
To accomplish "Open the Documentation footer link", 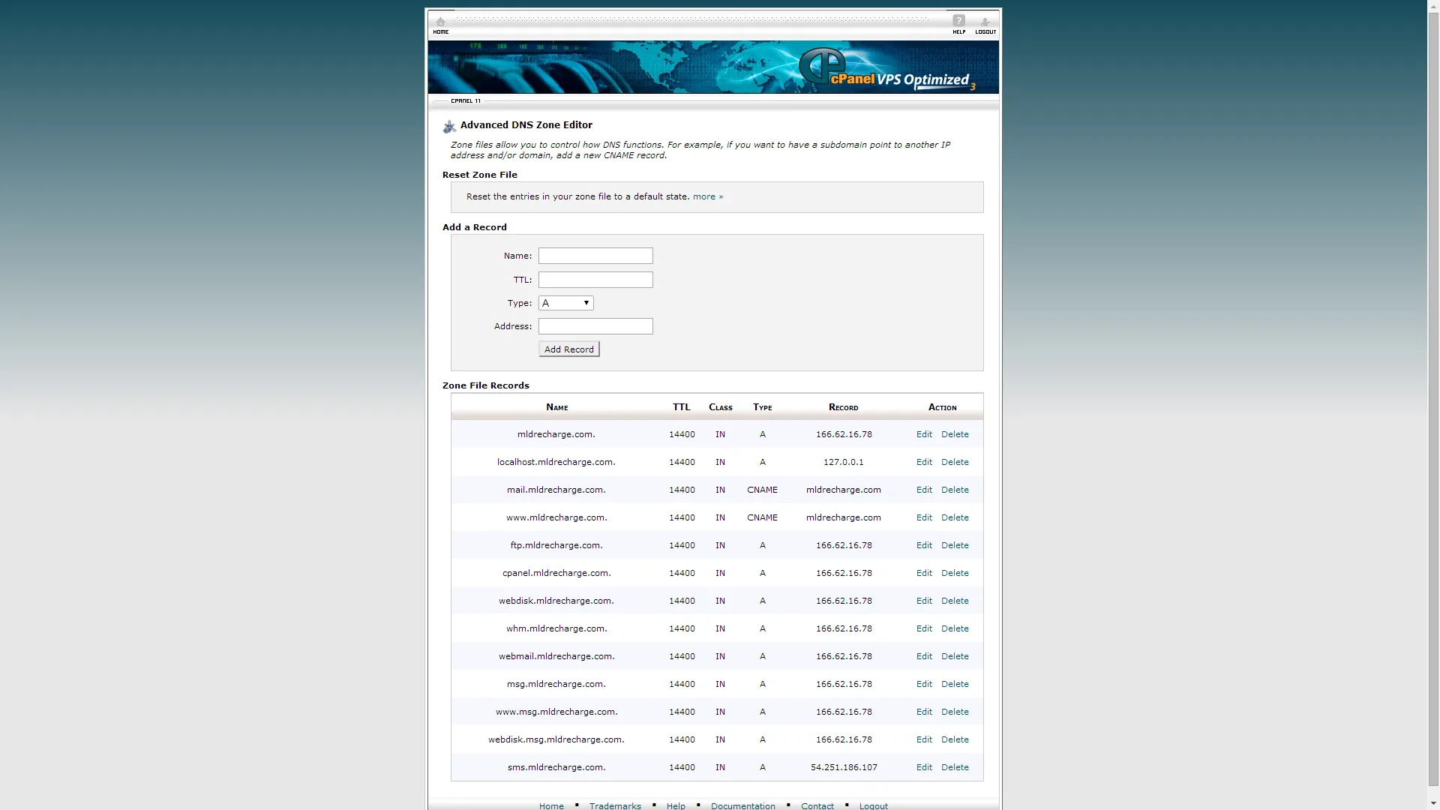I will pos(743,805).
